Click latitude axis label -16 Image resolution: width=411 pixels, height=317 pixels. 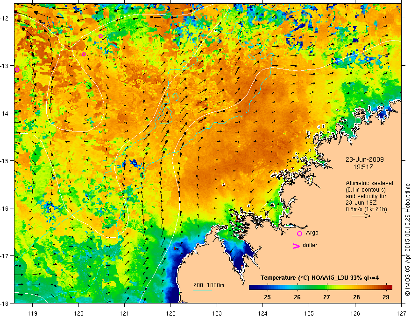point(5,208)
